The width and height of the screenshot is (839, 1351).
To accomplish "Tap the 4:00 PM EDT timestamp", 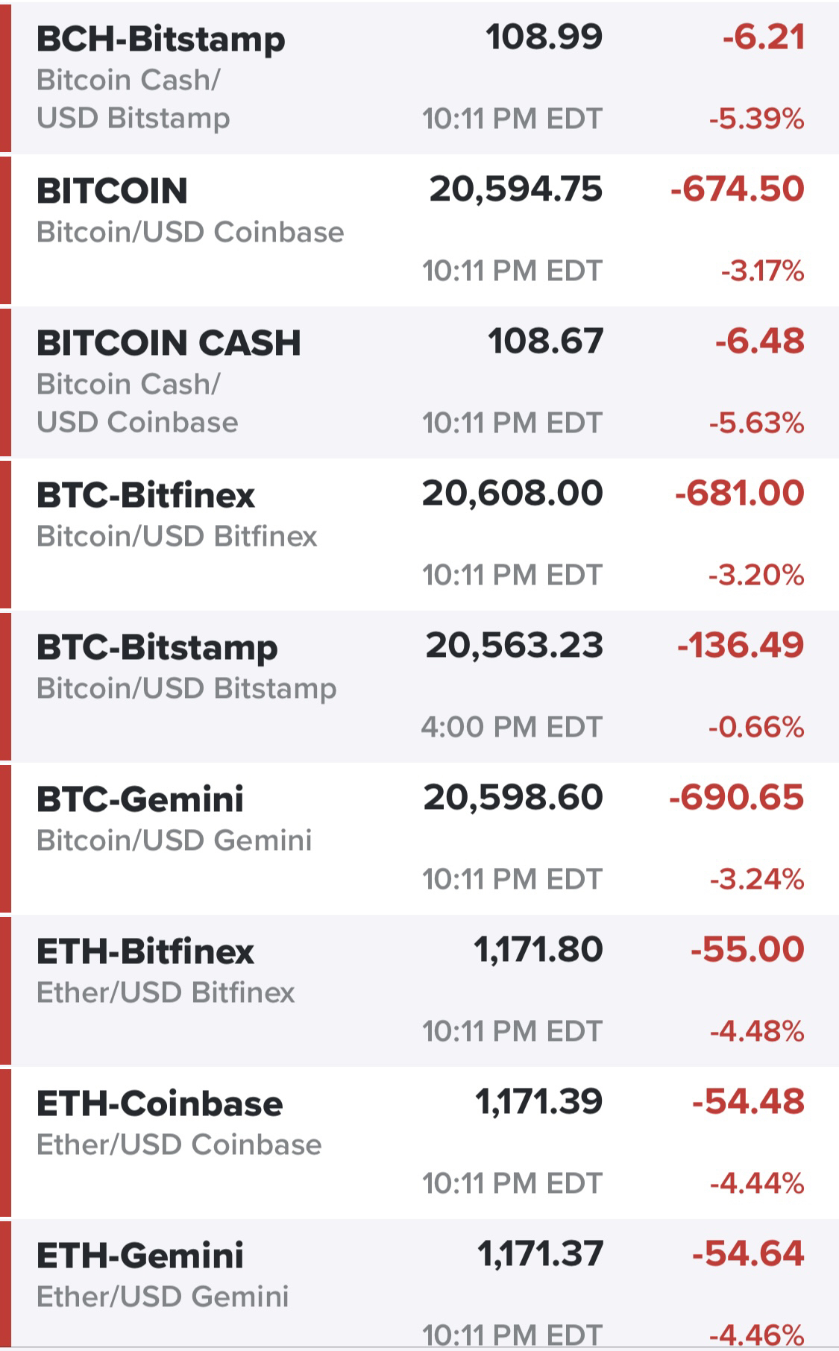I will click(x=511, y=727).
